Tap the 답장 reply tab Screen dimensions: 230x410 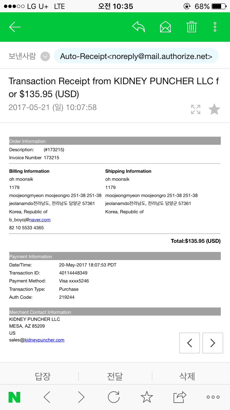point(43,376)
